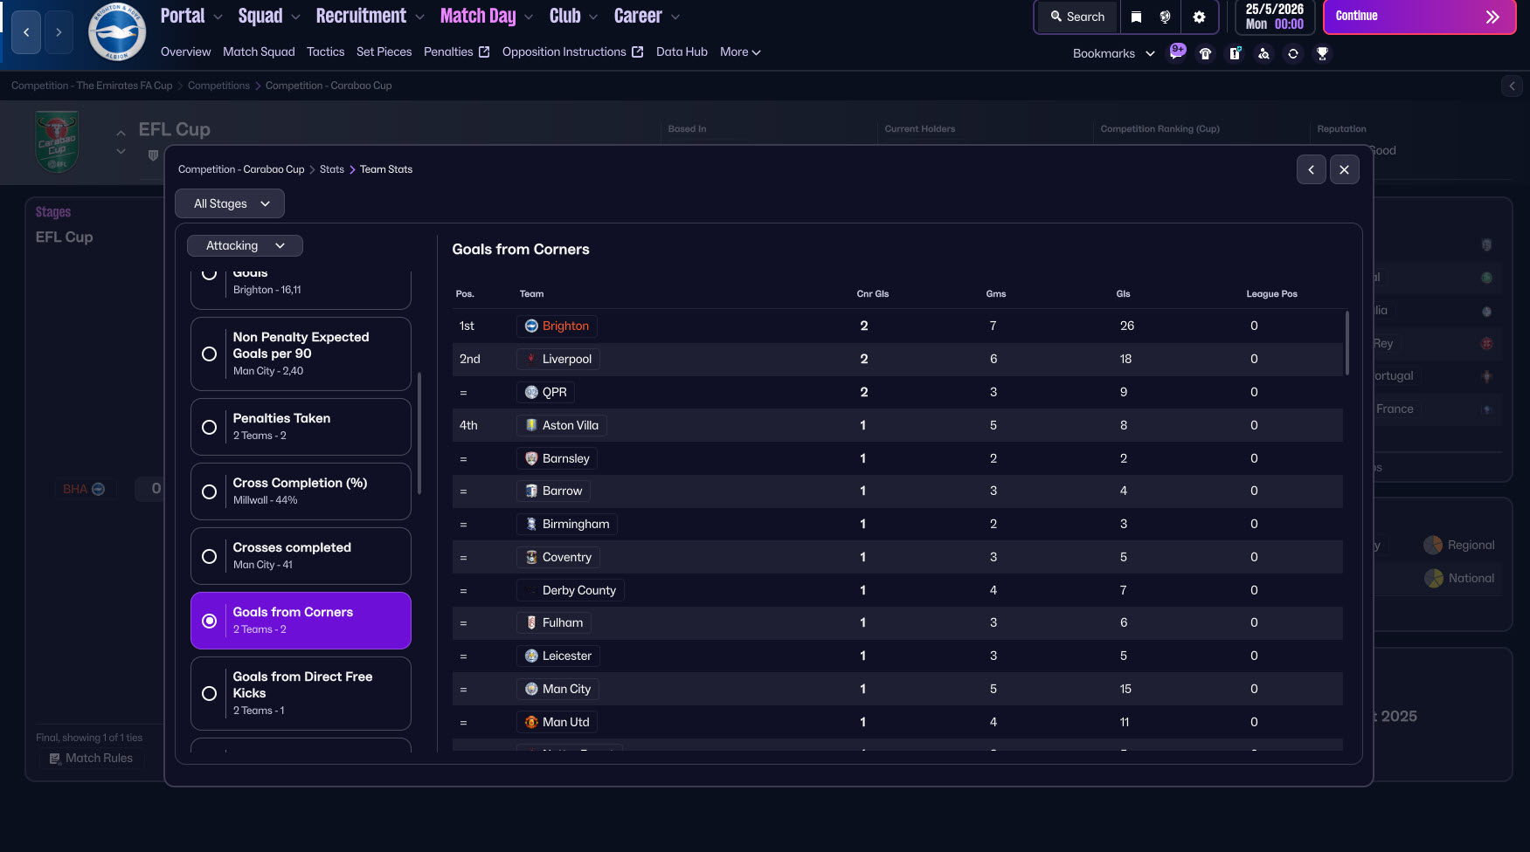The image size is (1530, 852).
Task: Open the trophy competitions shortcut icon
Action: coord(1322,53)
